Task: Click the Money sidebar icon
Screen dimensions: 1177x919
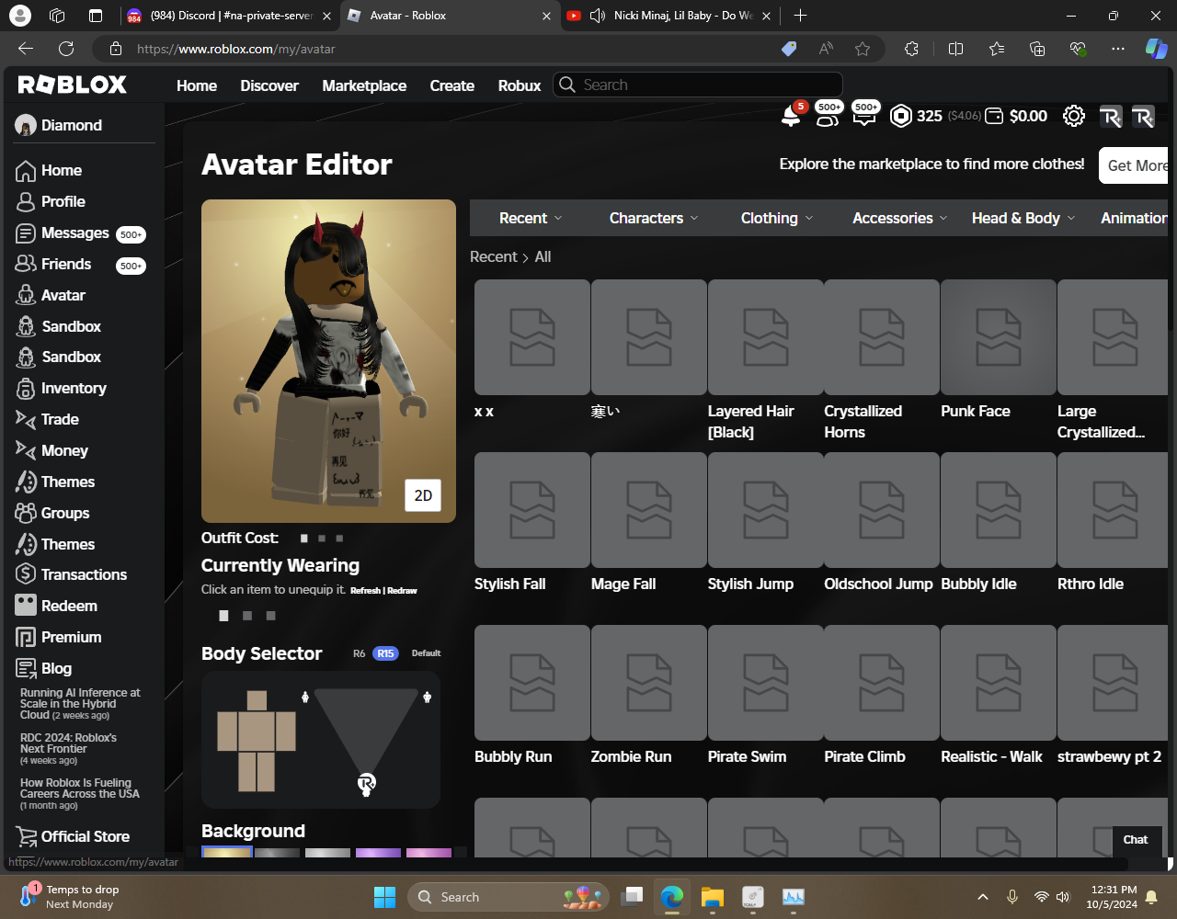Action: [26, 450]
